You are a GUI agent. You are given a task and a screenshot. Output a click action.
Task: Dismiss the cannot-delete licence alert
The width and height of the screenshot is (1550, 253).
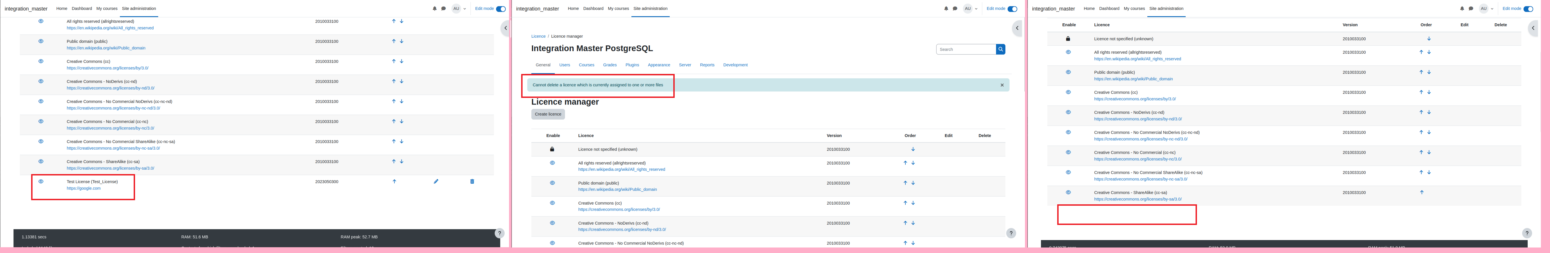point(1002,85)
